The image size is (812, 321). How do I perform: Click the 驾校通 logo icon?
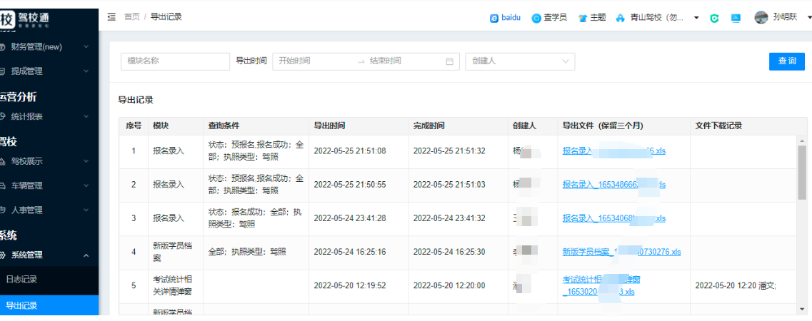pyautogui.click(x=6, y=20)
